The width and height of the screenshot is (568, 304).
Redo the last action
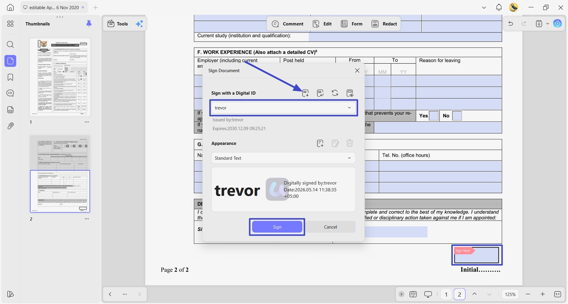coord(524,24)
